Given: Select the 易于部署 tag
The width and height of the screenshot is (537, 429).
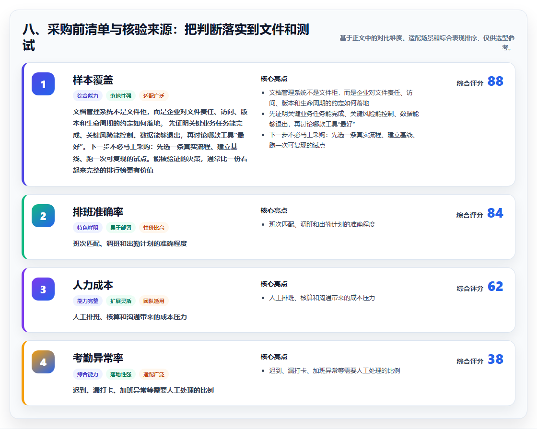Looking at the screenshot, I should (x=120, y=228).
